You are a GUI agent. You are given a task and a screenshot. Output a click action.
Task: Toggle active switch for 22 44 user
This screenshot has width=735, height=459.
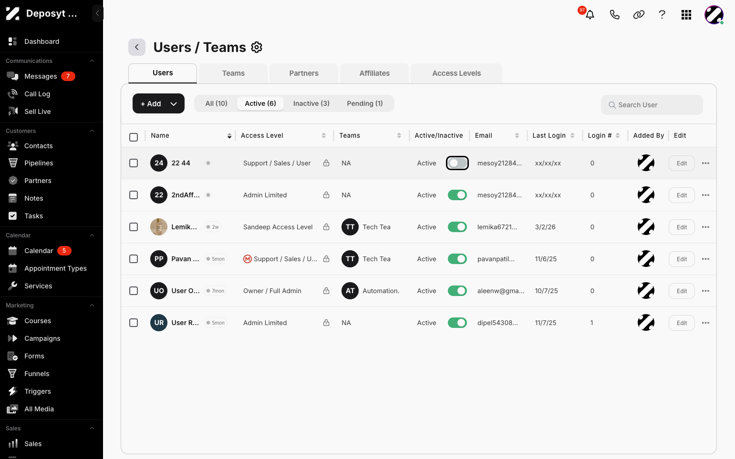click(x=457, y=163)
